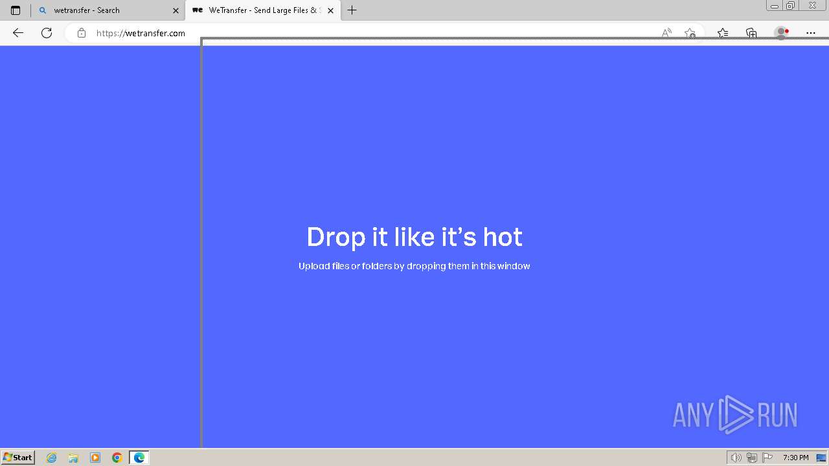Restore down the browser window
The width and height of the screenshot is (829, 466).
791,5
